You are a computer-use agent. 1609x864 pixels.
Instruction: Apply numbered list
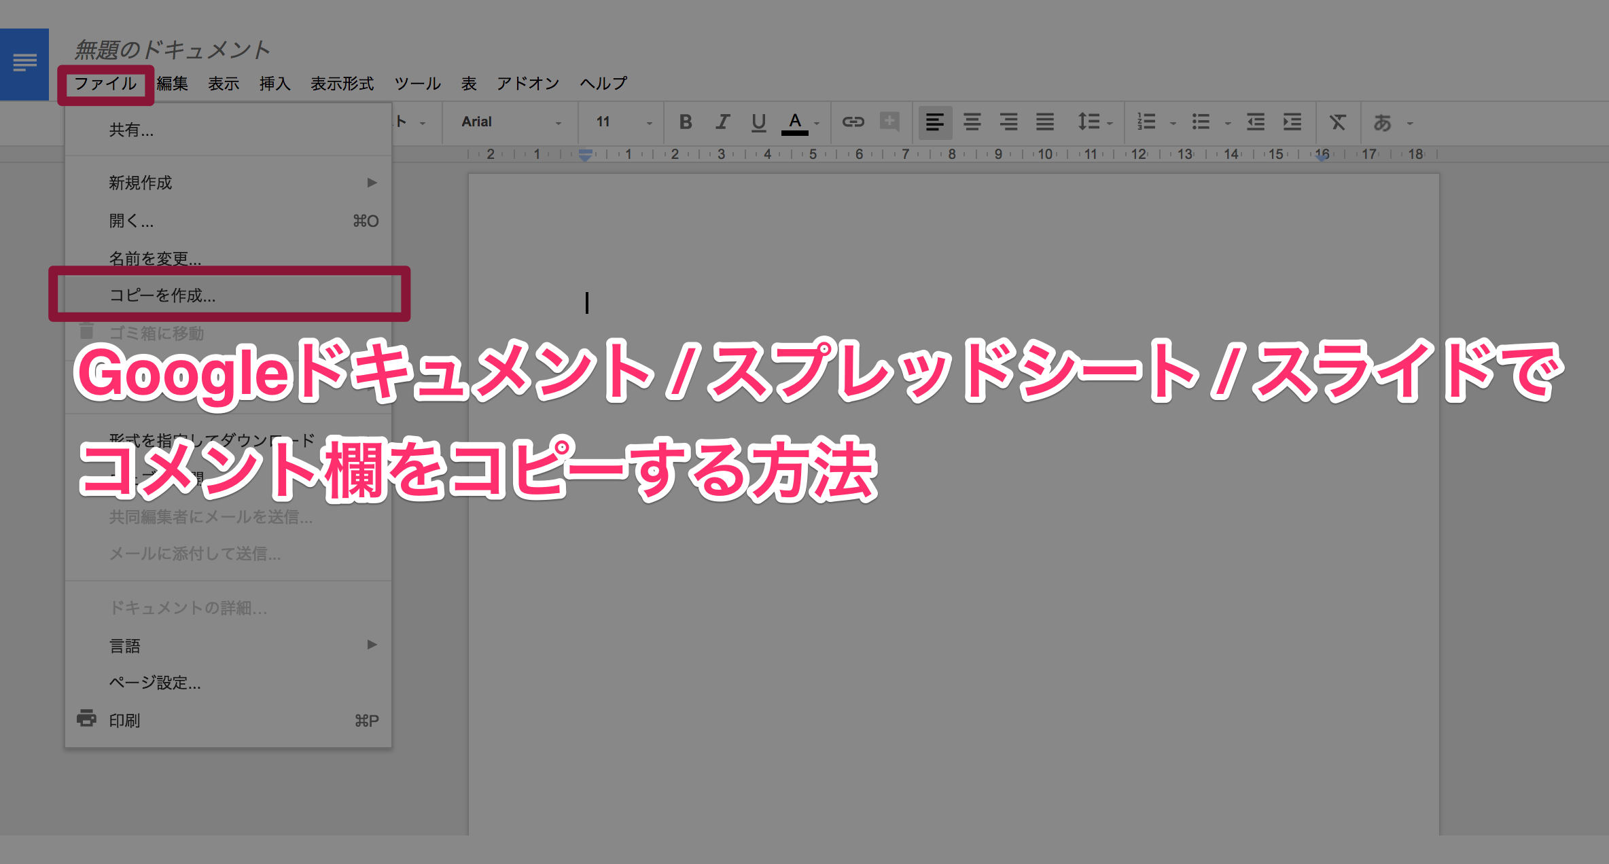coord(1147,122)
